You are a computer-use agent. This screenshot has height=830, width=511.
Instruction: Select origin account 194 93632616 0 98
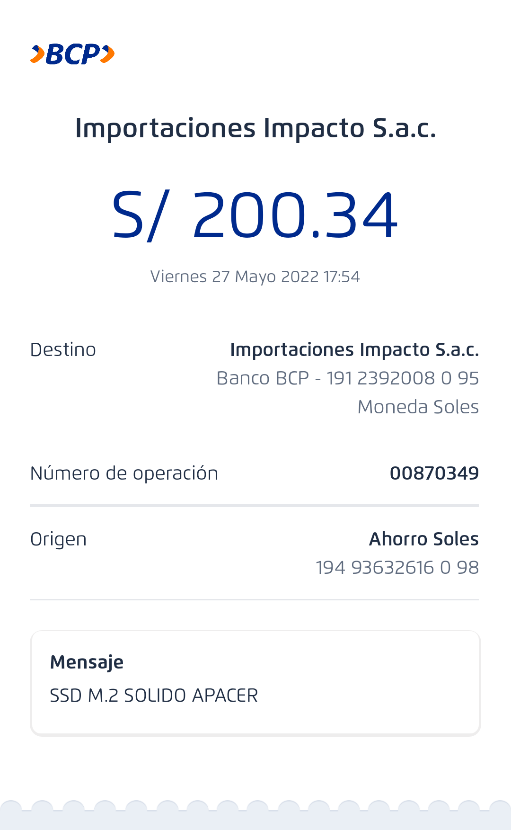pyautogui.click(x=397, y=568)
